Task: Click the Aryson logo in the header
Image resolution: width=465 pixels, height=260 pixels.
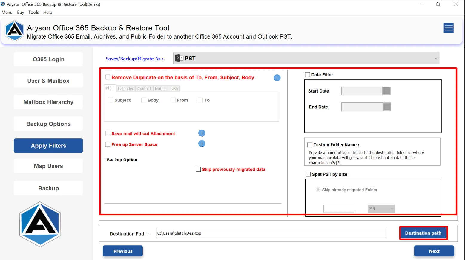Action: [x=14, y=31]
